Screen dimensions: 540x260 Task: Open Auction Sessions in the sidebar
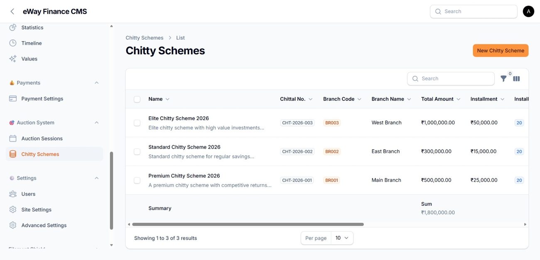pyautogui.click(x=42, y=138)
